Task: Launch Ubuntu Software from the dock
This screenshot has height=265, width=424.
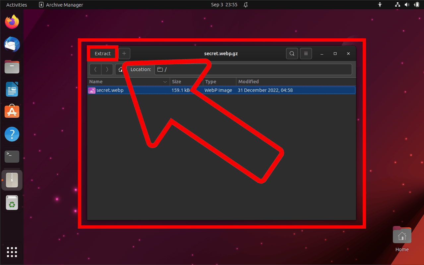Action: [x=12, y=111]
